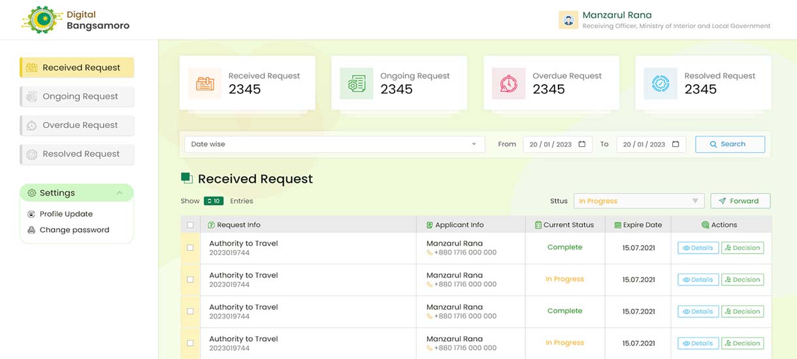The image size is (797, 359).
Task: Tick the select-all checkbox in table header
Action: [190, 225]
